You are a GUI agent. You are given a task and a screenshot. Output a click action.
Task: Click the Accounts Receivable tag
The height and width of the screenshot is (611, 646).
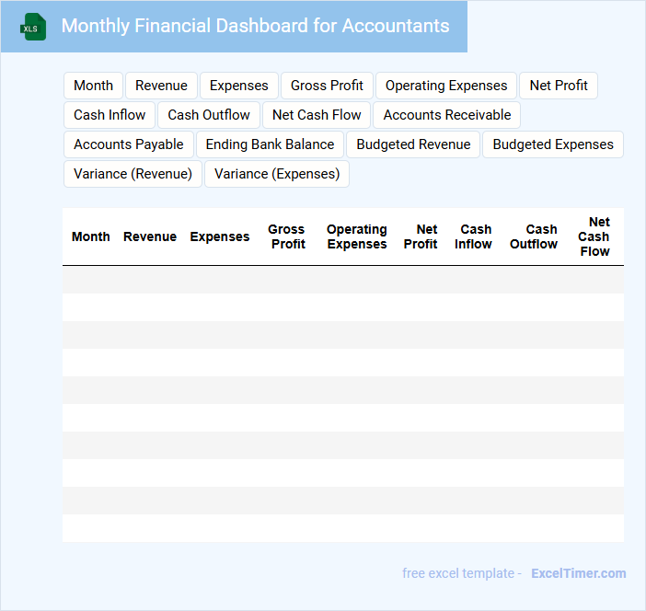(x=447, y=115)
